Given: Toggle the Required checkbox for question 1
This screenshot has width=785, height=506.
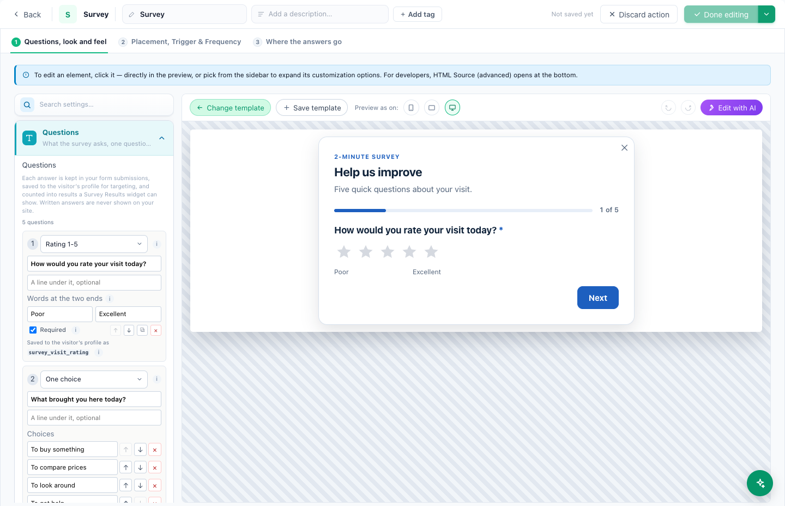Looking at the screenshot, I should [33, 330].
